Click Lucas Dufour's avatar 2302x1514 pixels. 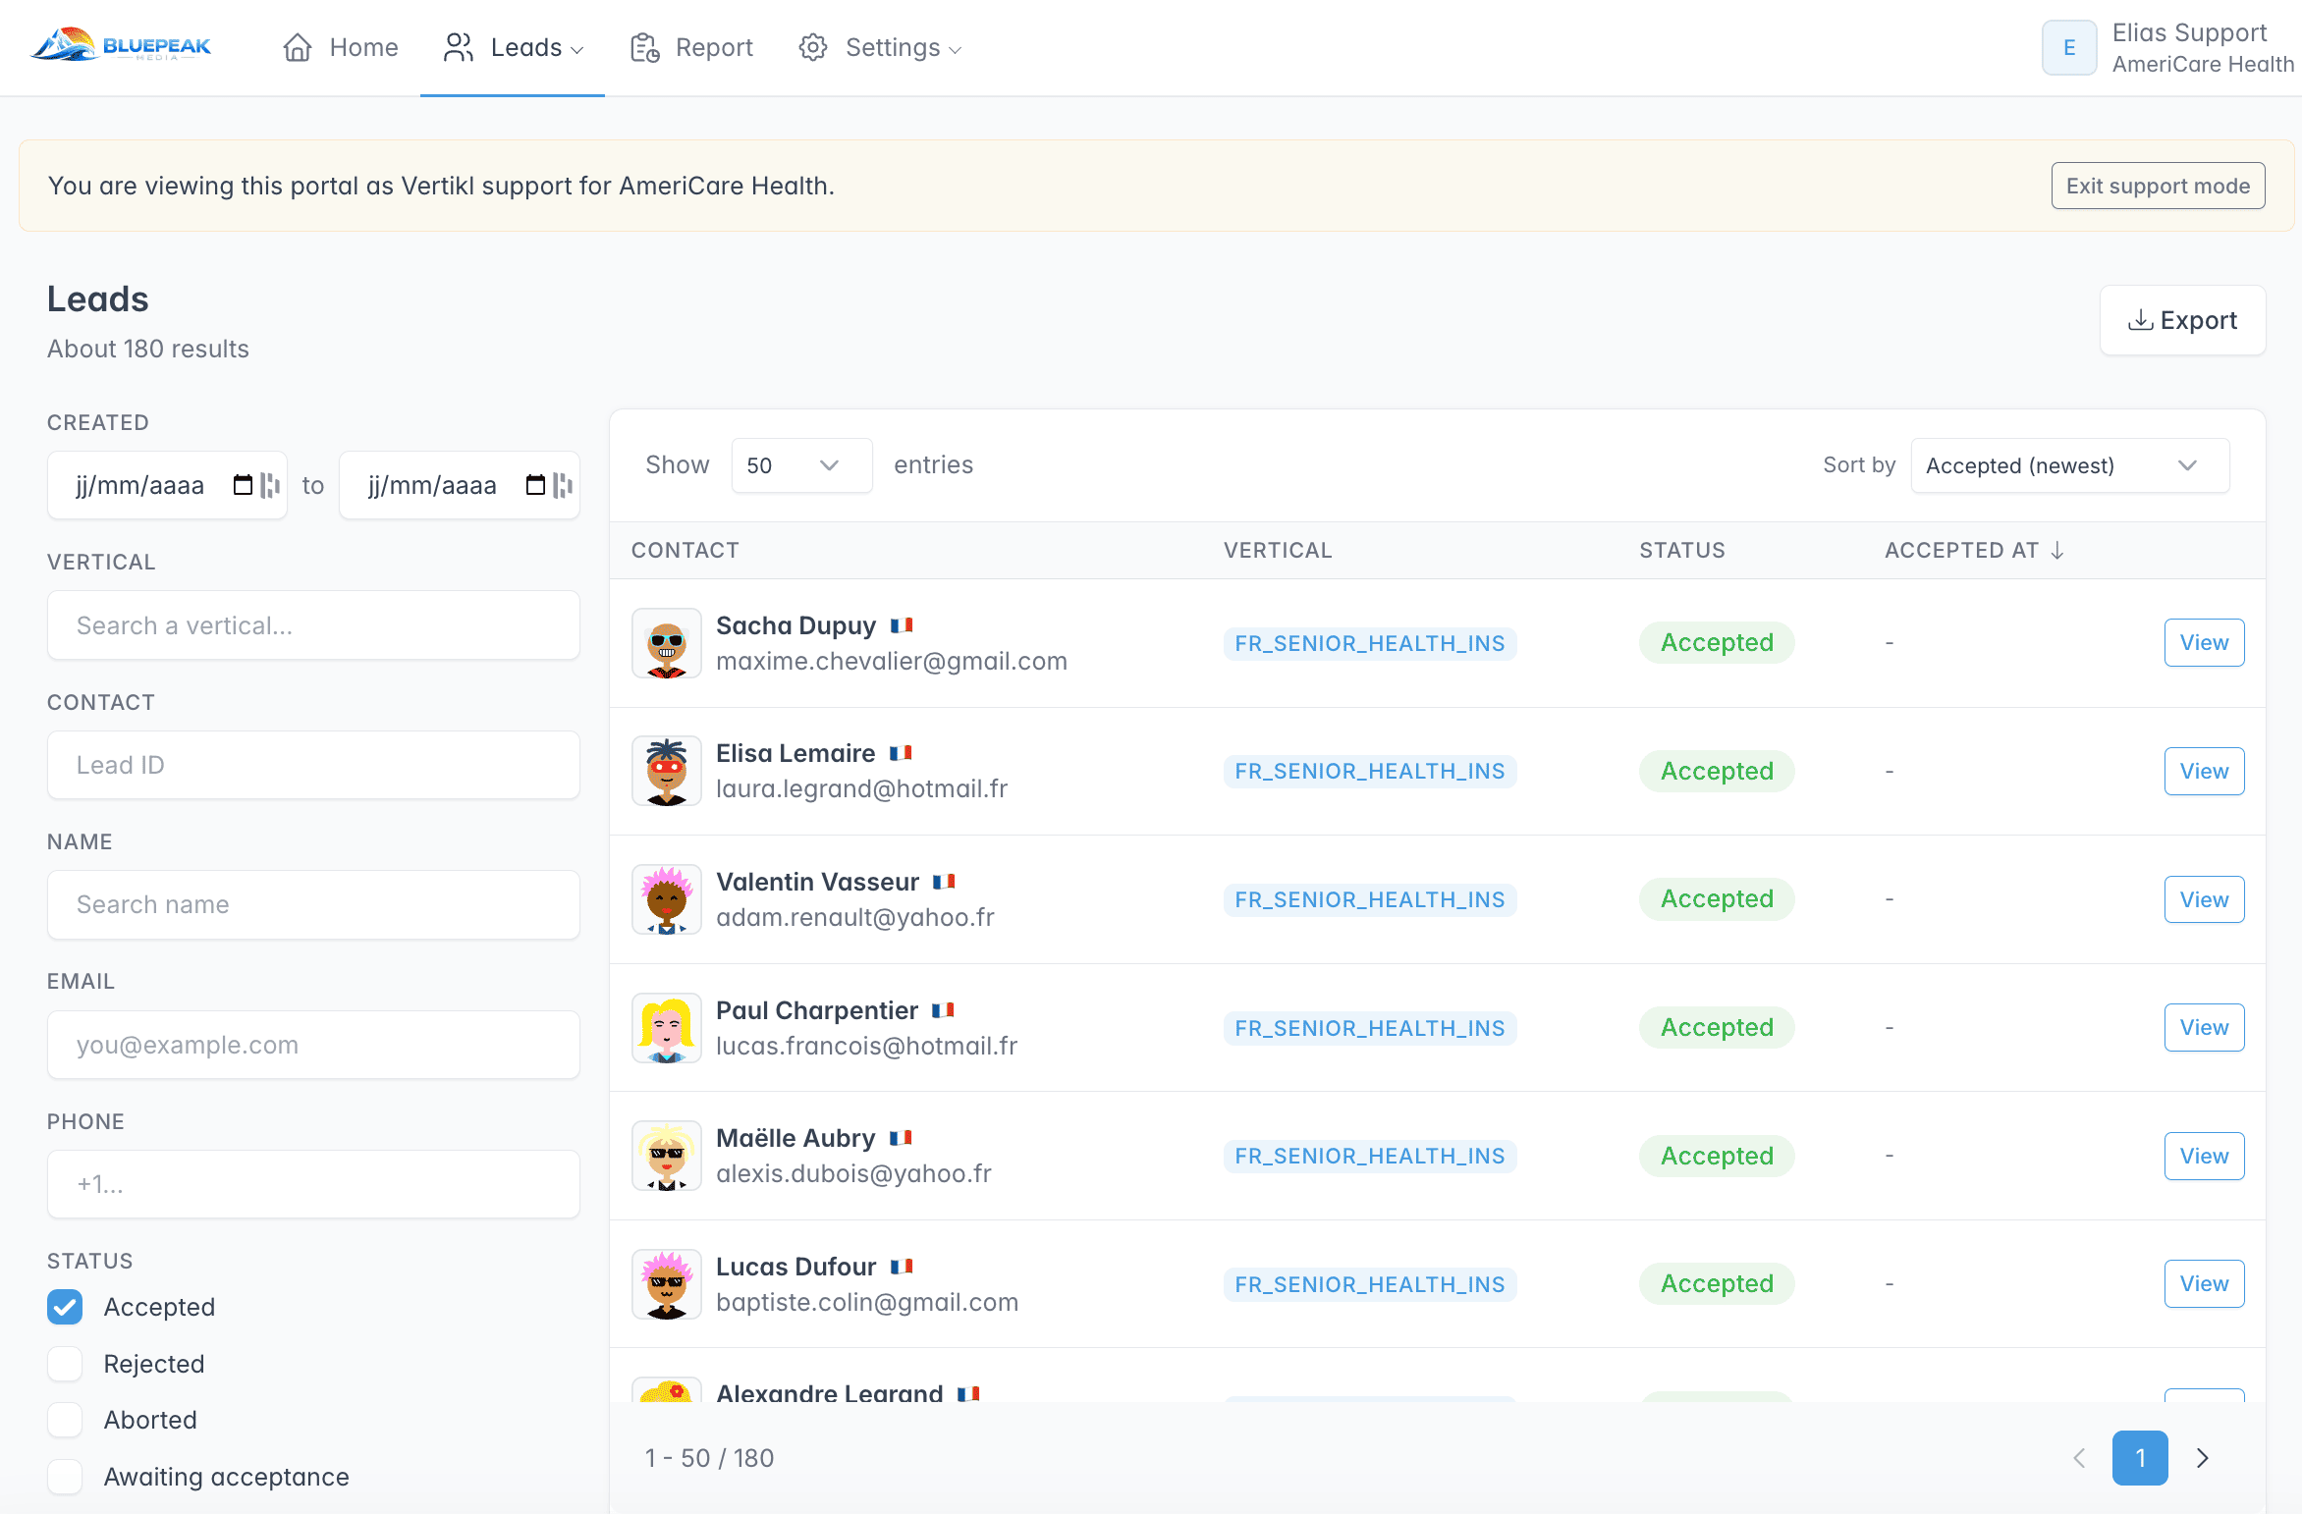(667, 1284)
